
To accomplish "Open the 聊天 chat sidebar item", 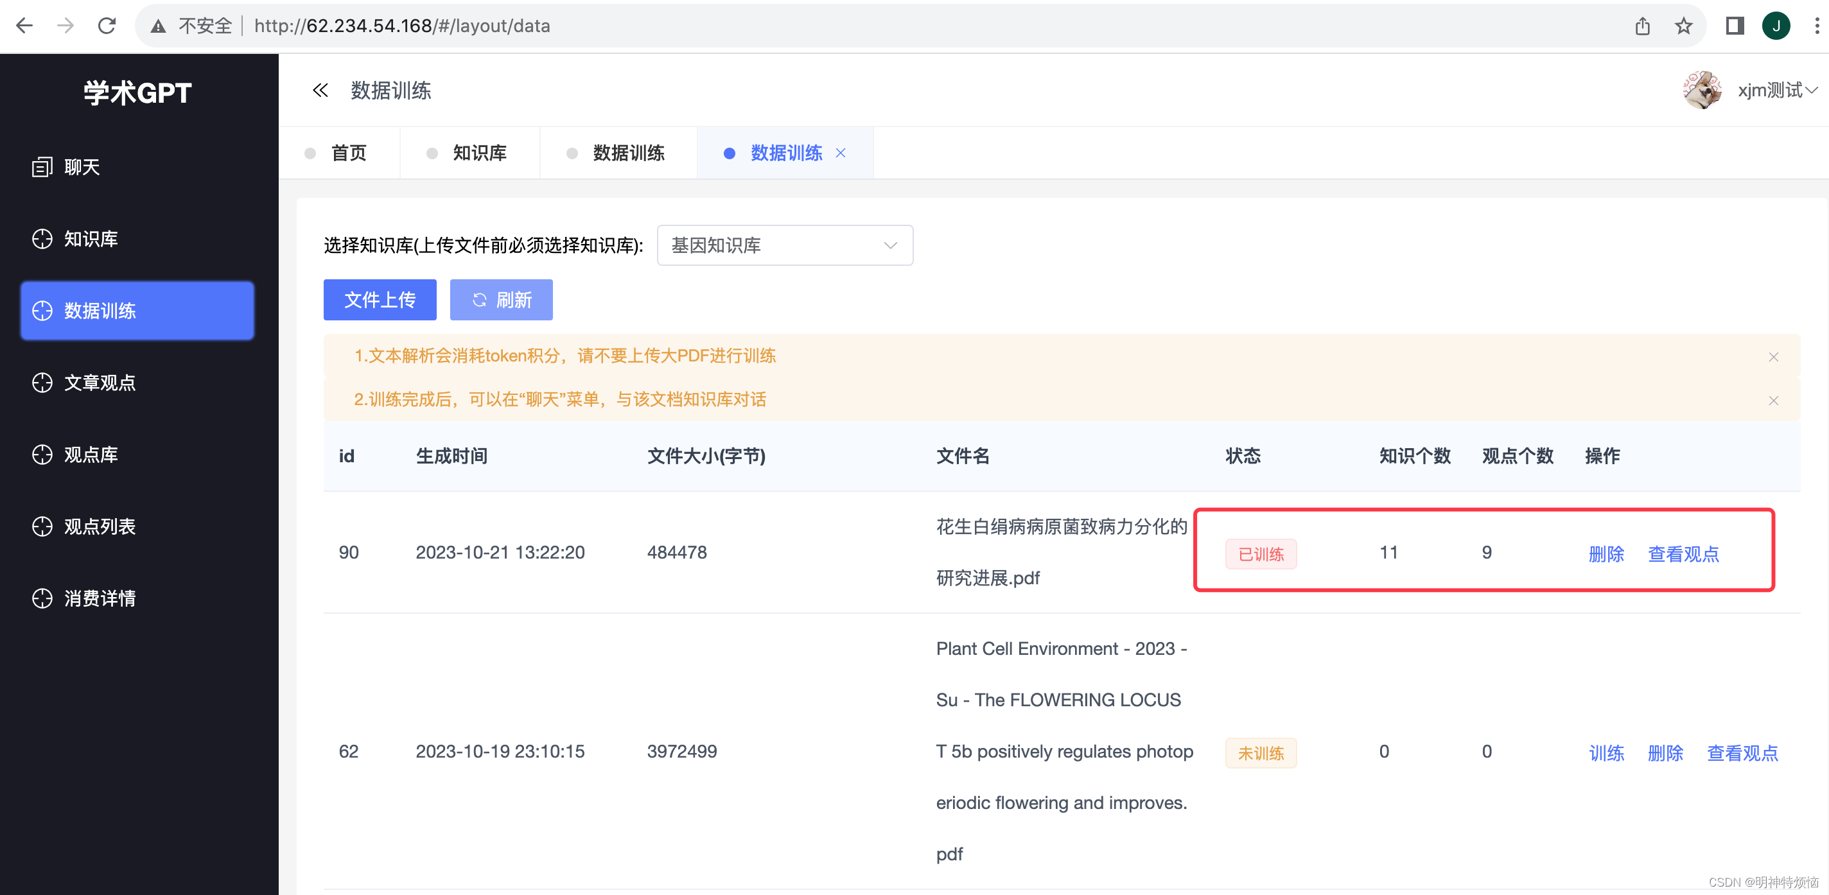I will tap(81, 167).
